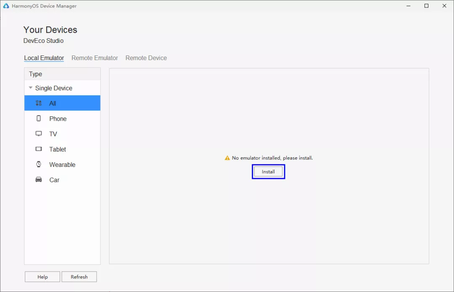Switch to the Remote Emulator tab
Image resolution: width=454 pixels, height=292 pixels.
(95, 58)
